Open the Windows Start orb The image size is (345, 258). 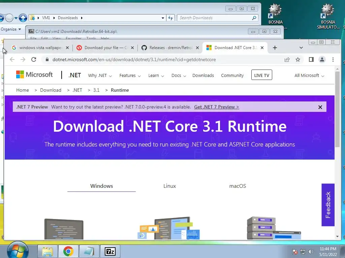pyautogui.click(x=18, y=251)
